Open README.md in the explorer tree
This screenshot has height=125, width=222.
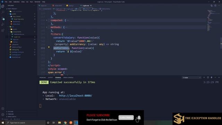point(16,57)
